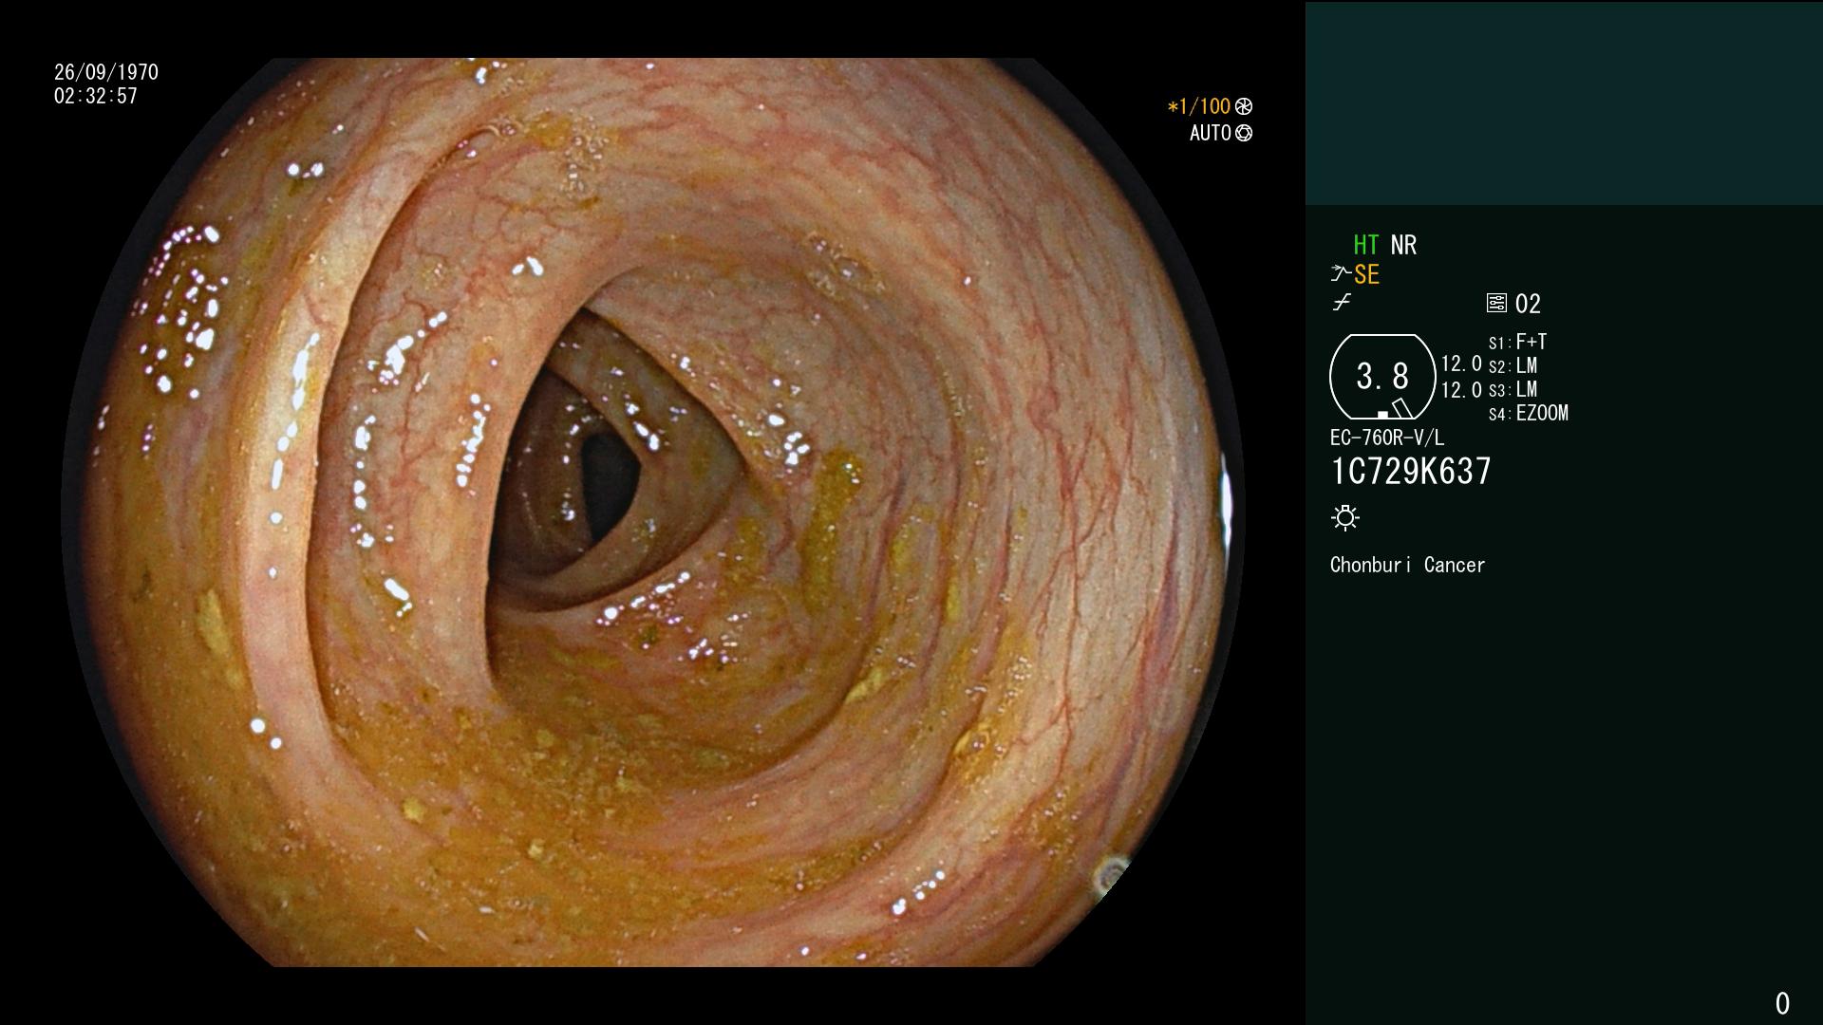Click the shutter icon beside 1/100
The width and height of the screenshot is (1823, 1025).
tap(1244, 106)
